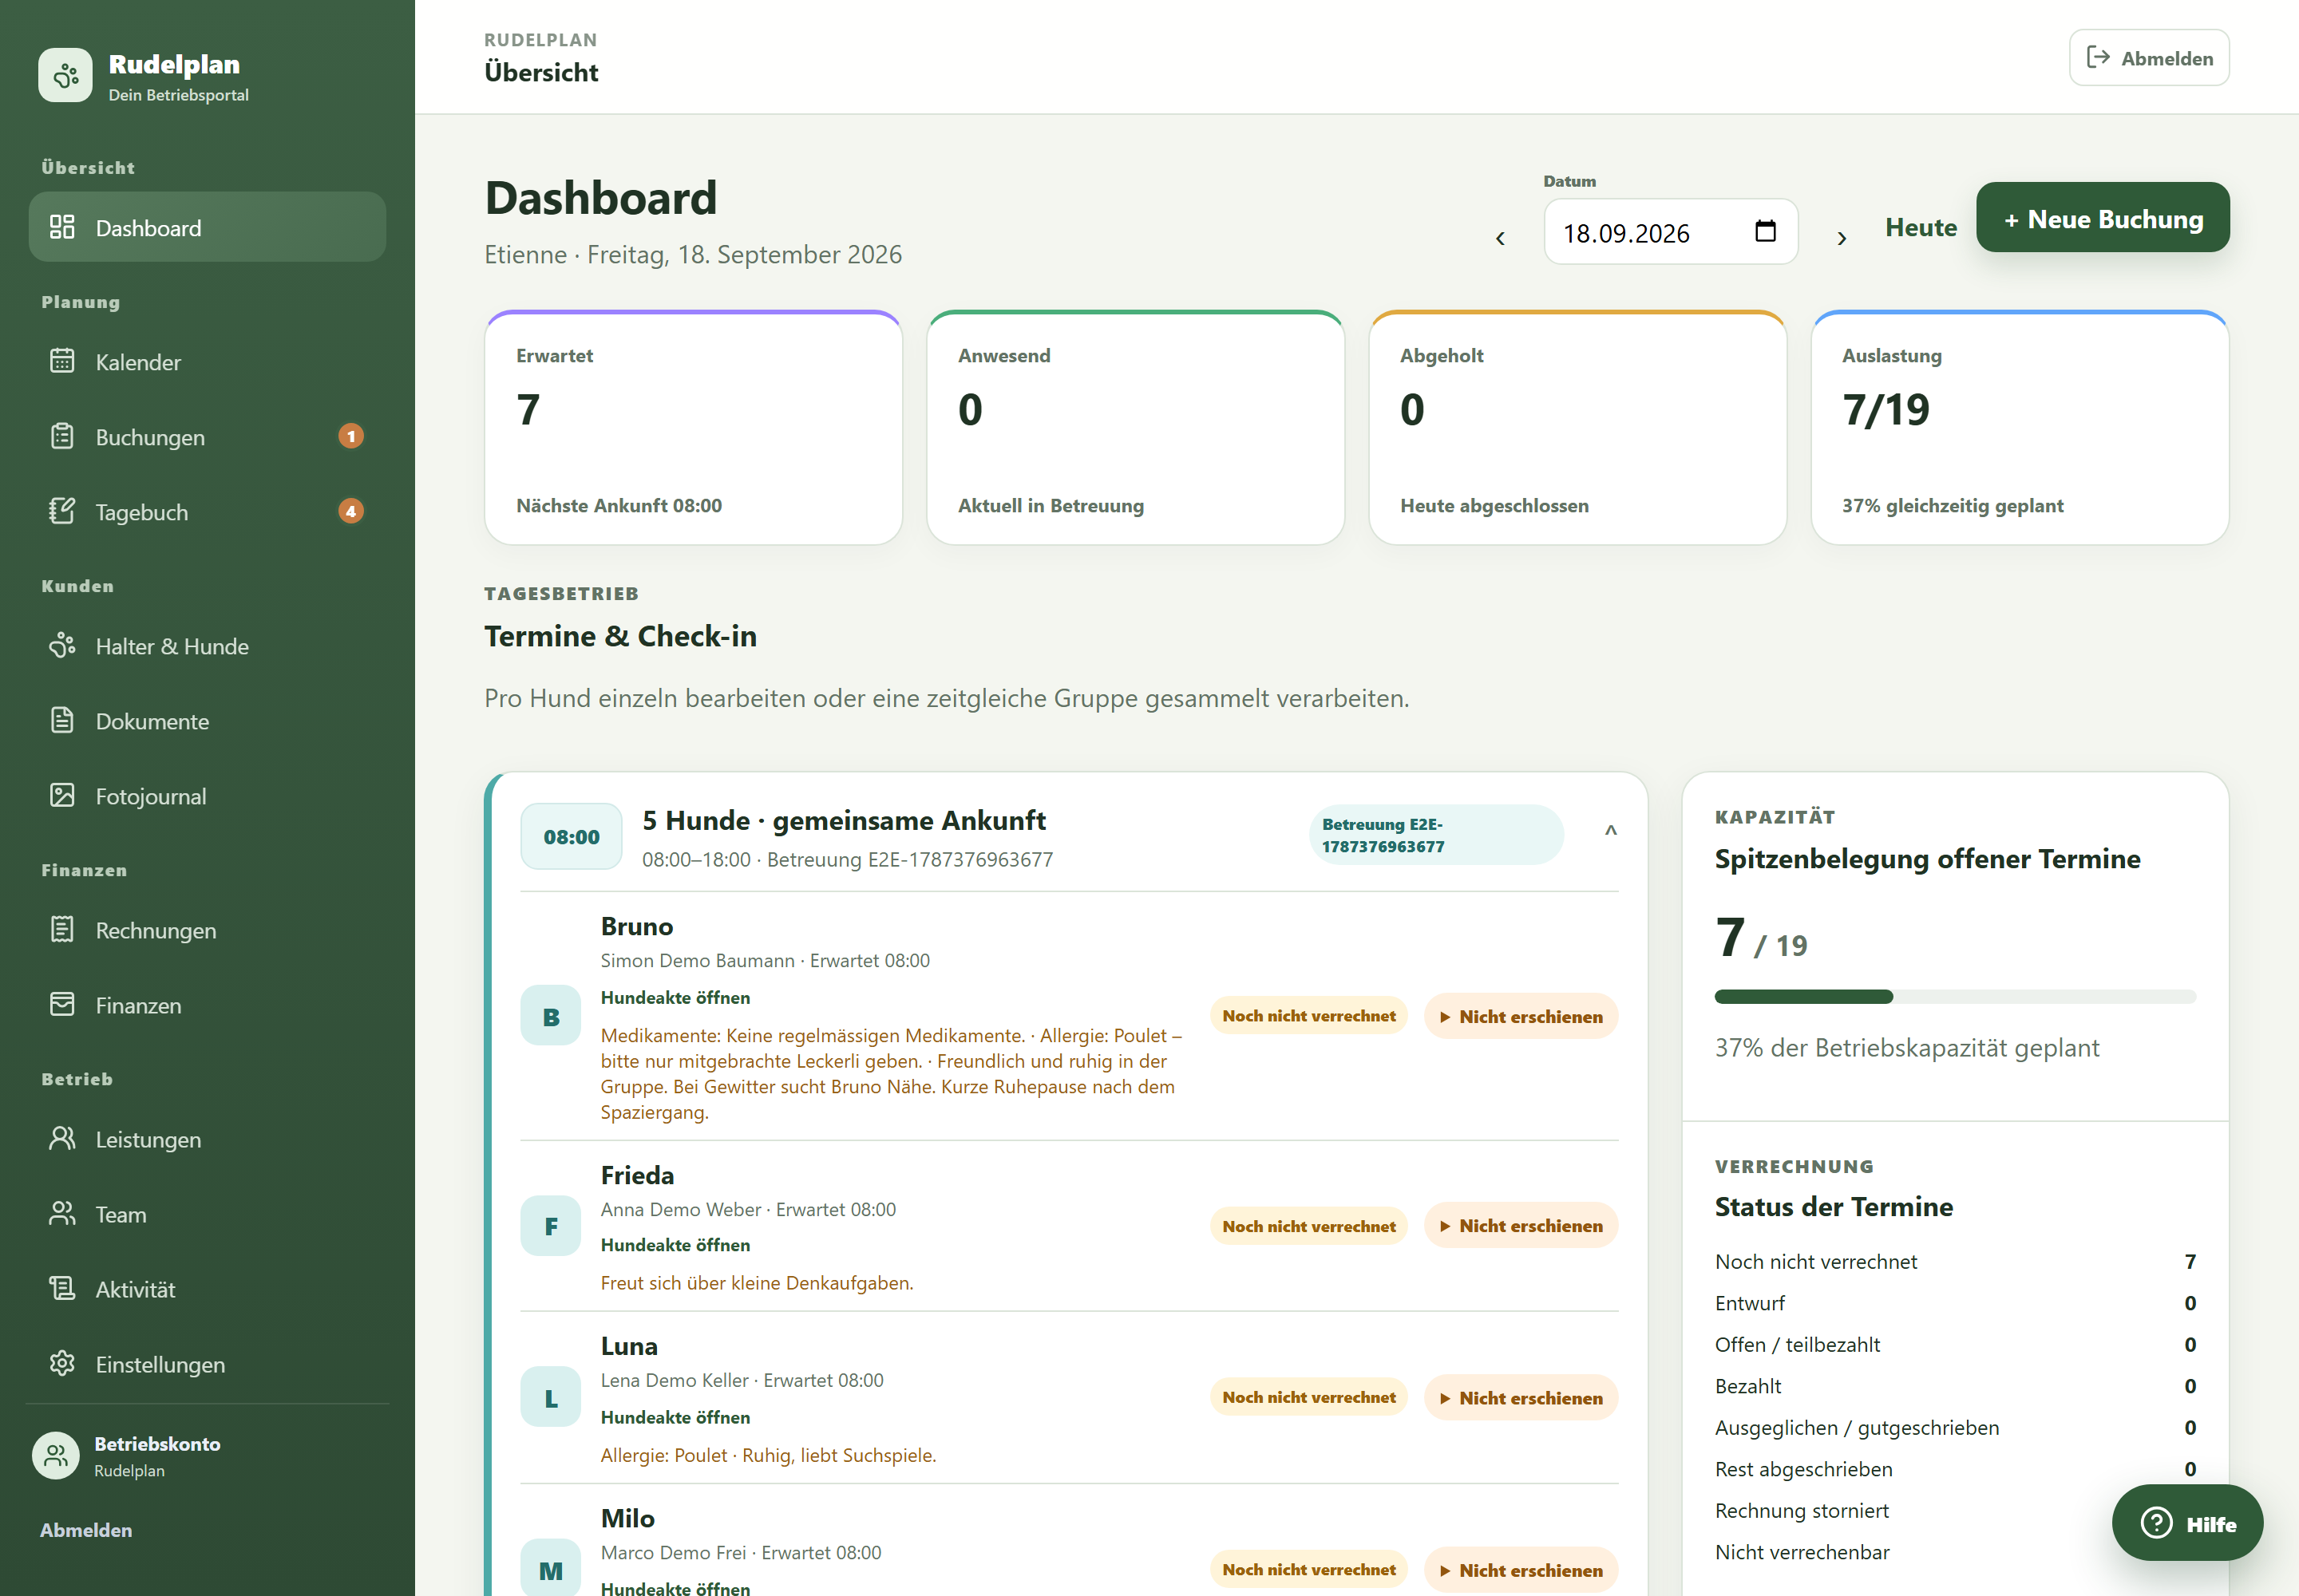Click the Tagebuch badge showing 4
2299x1596 pixels.
350,511
